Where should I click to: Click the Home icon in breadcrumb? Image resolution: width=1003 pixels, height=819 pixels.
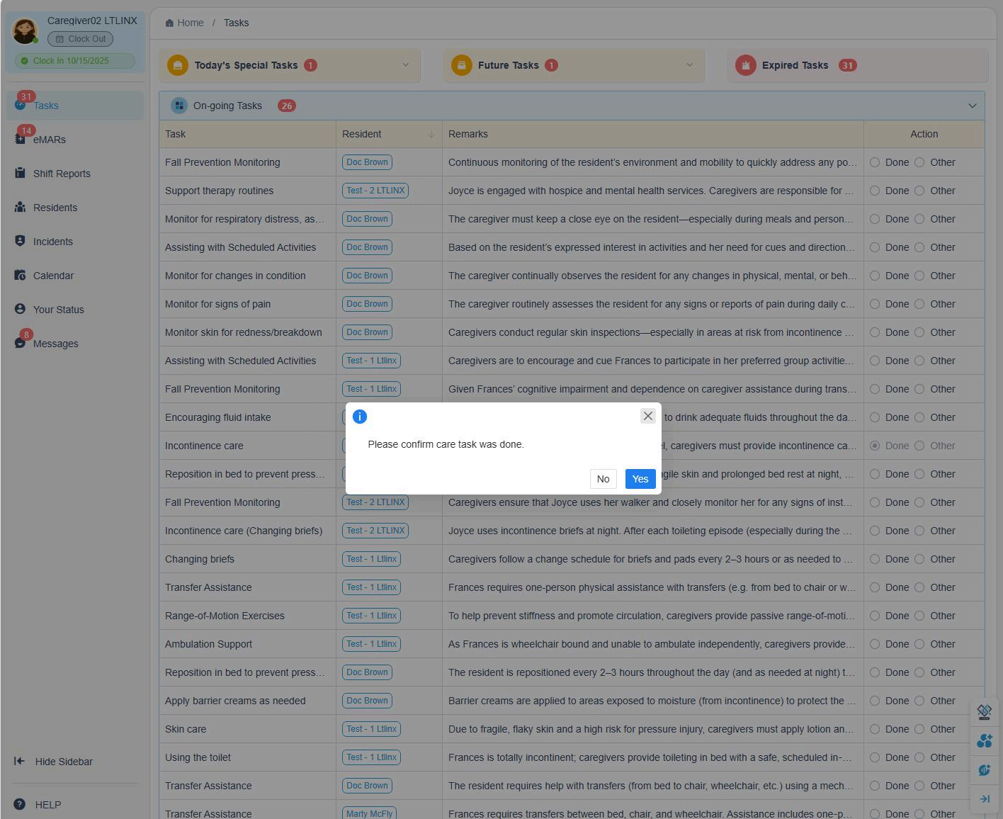(x=169, y=23)
